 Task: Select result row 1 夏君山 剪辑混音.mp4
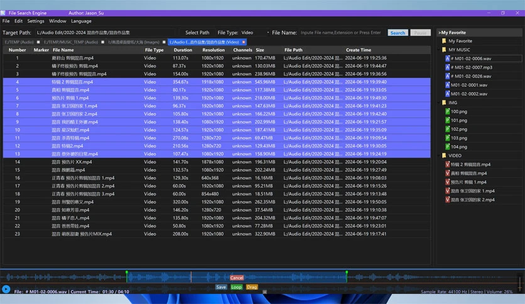[x=217, y=58]
